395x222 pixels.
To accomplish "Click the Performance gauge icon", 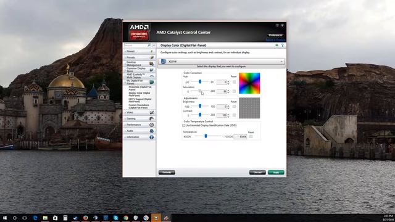I will 152,125.
